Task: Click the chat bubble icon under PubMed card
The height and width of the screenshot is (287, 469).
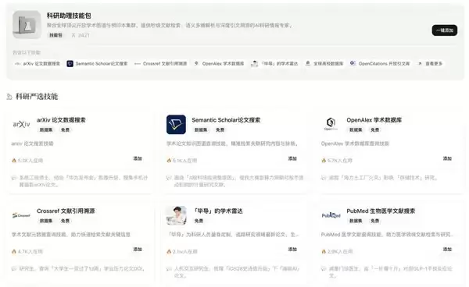Action: 324,269
